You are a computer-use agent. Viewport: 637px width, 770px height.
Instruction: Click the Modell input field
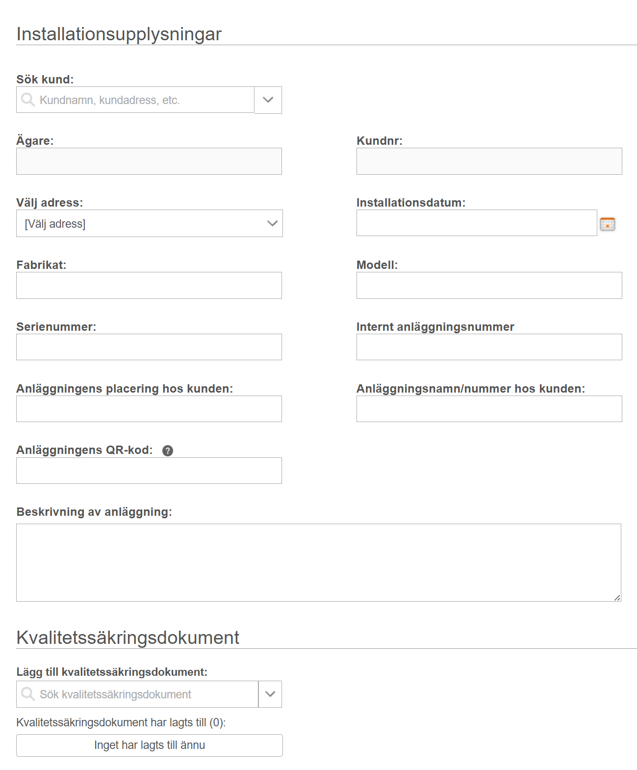[x=489, y=285]
